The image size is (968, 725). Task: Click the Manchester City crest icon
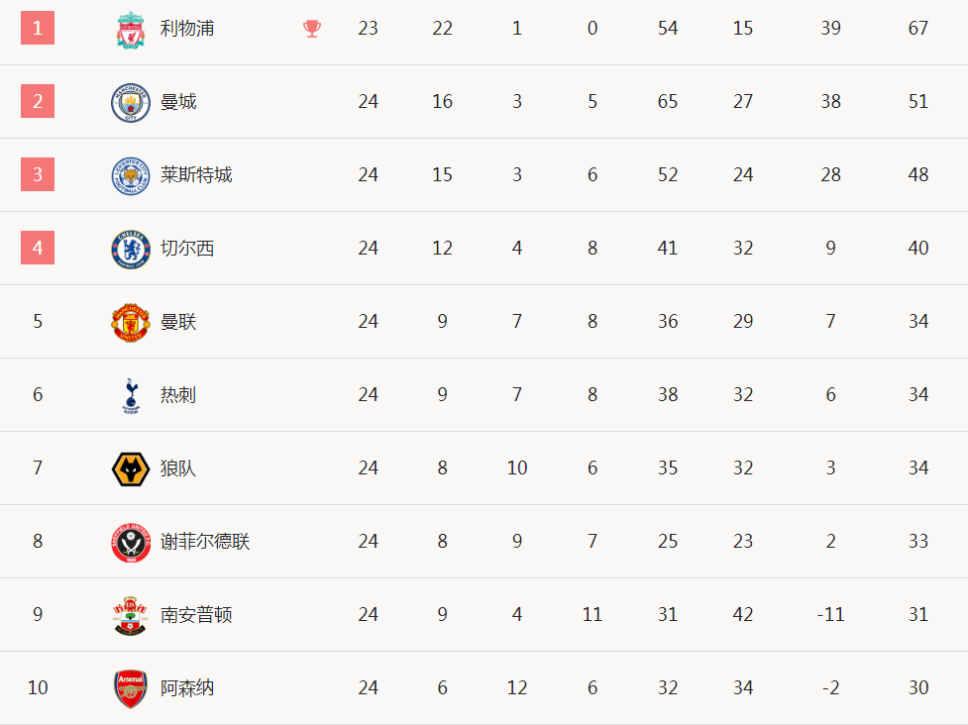(x=130, y=102)
